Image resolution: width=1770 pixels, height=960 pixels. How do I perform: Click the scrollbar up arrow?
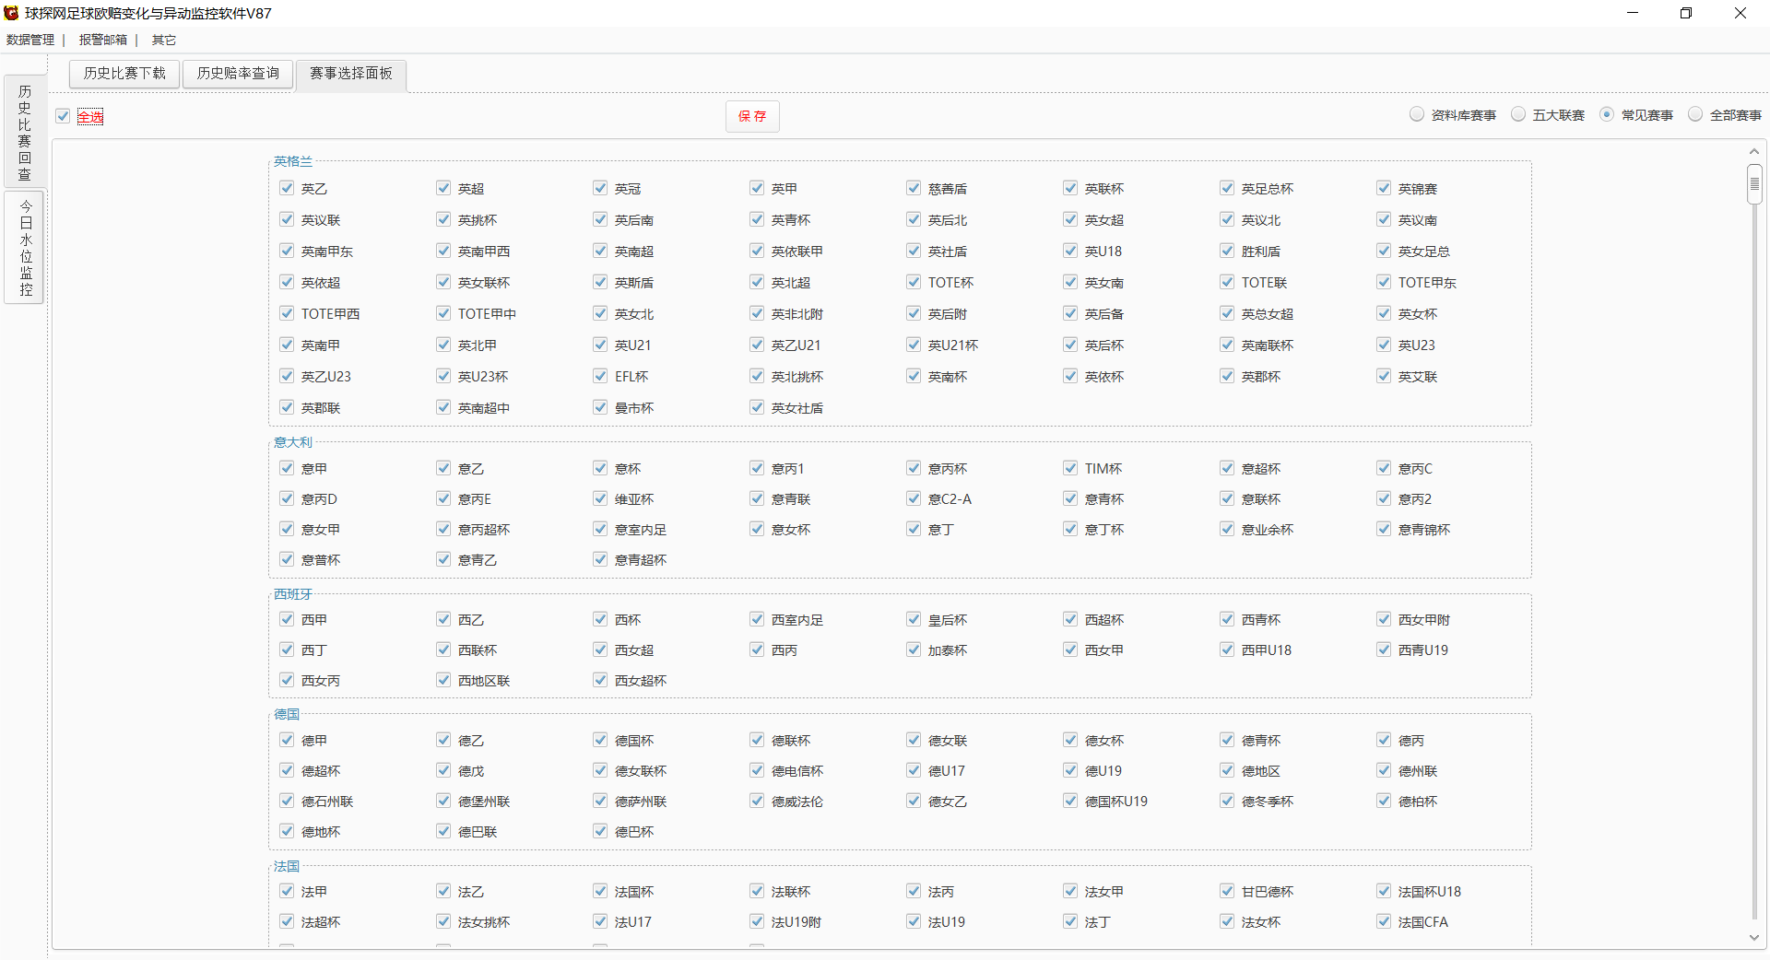(x=1753, y=151)
